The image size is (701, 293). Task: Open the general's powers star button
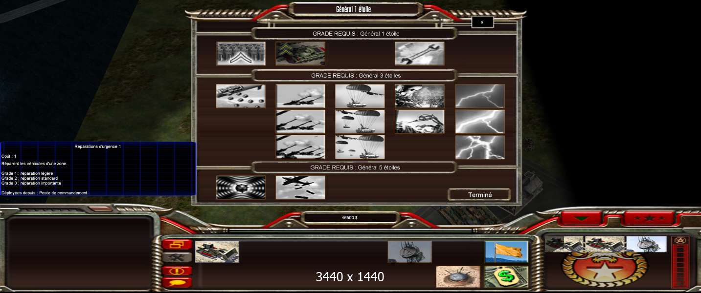pyautogui.click(x=649, y=218)
